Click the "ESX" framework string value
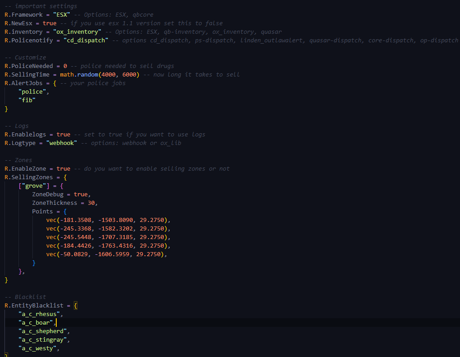This screenshot has height=357, width=460. click(62, 15)
